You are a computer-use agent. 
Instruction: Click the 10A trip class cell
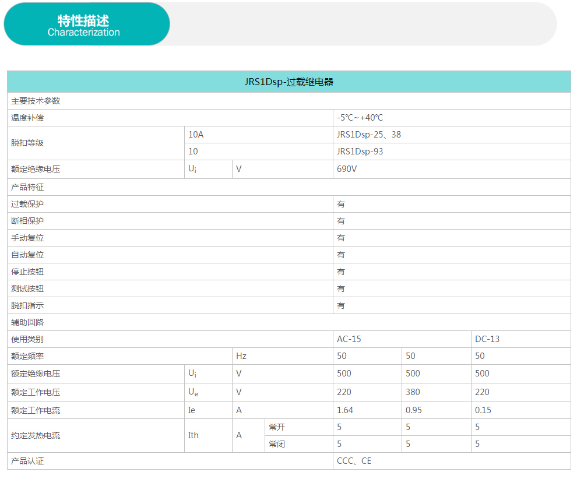click(259, 135)
